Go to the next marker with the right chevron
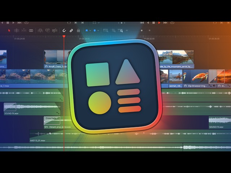The height and width of the screenshot is (173, 231). pyautogui.click(x=125, y=23)
